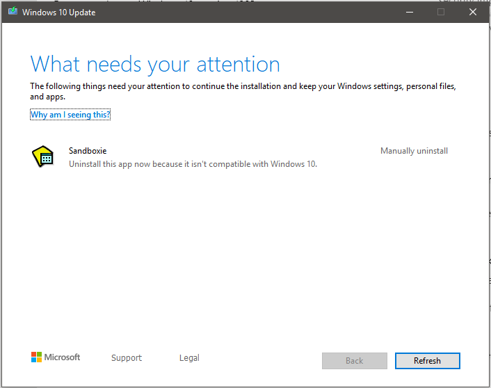Open the Support link

pyautogui.click(x=127, y=357)
